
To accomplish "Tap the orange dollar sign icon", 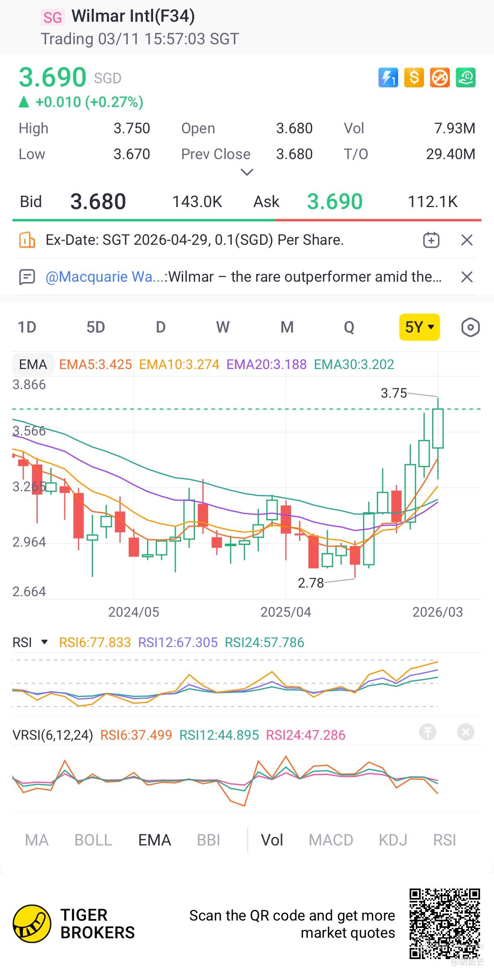I will click(414, 77).
